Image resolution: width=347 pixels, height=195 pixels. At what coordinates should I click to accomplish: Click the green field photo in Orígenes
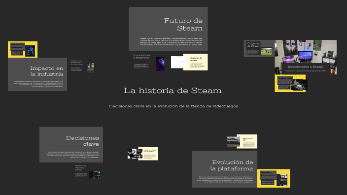click(266, 52)
